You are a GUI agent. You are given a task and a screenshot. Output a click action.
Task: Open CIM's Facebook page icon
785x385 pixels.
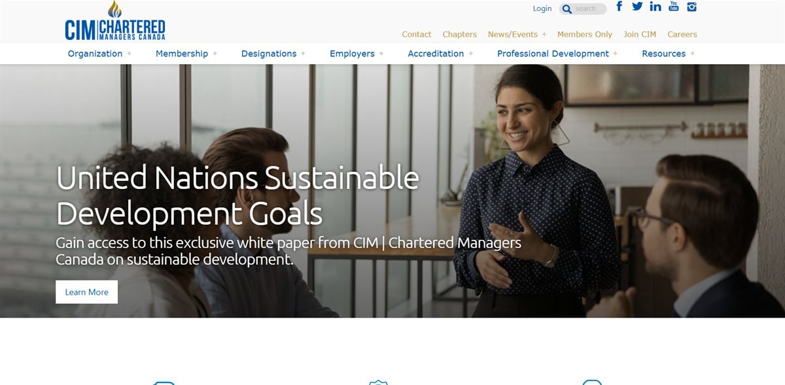click(618, 6)
